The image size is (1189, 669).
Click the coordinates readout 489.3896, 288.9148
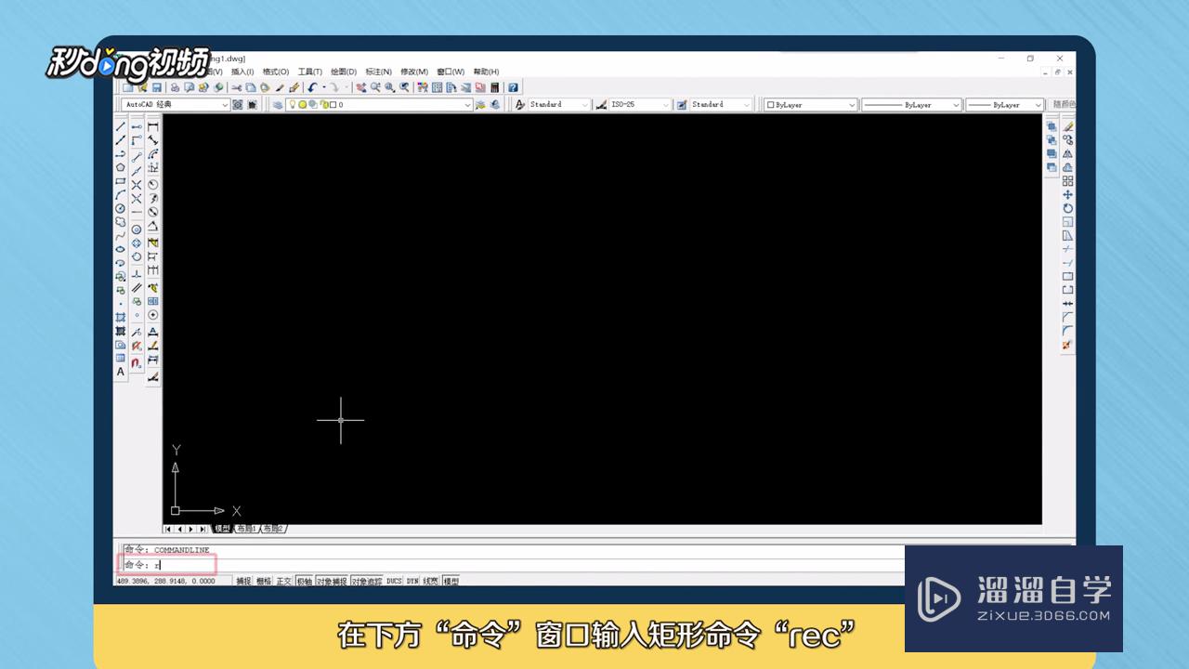(x=165, y=581)
